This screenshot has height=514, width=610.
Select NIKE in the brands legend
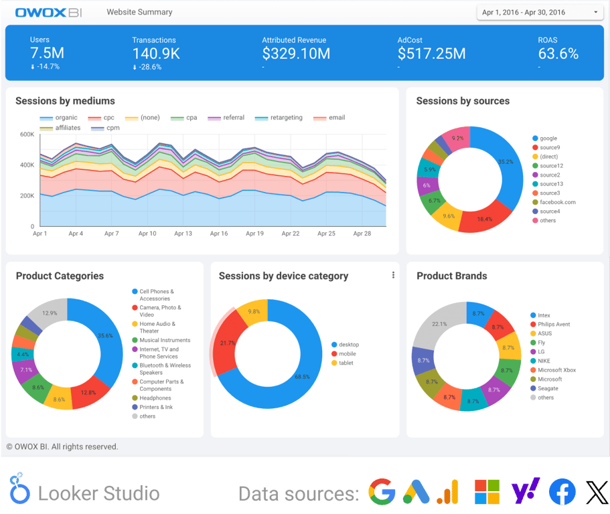coord(540,361)
